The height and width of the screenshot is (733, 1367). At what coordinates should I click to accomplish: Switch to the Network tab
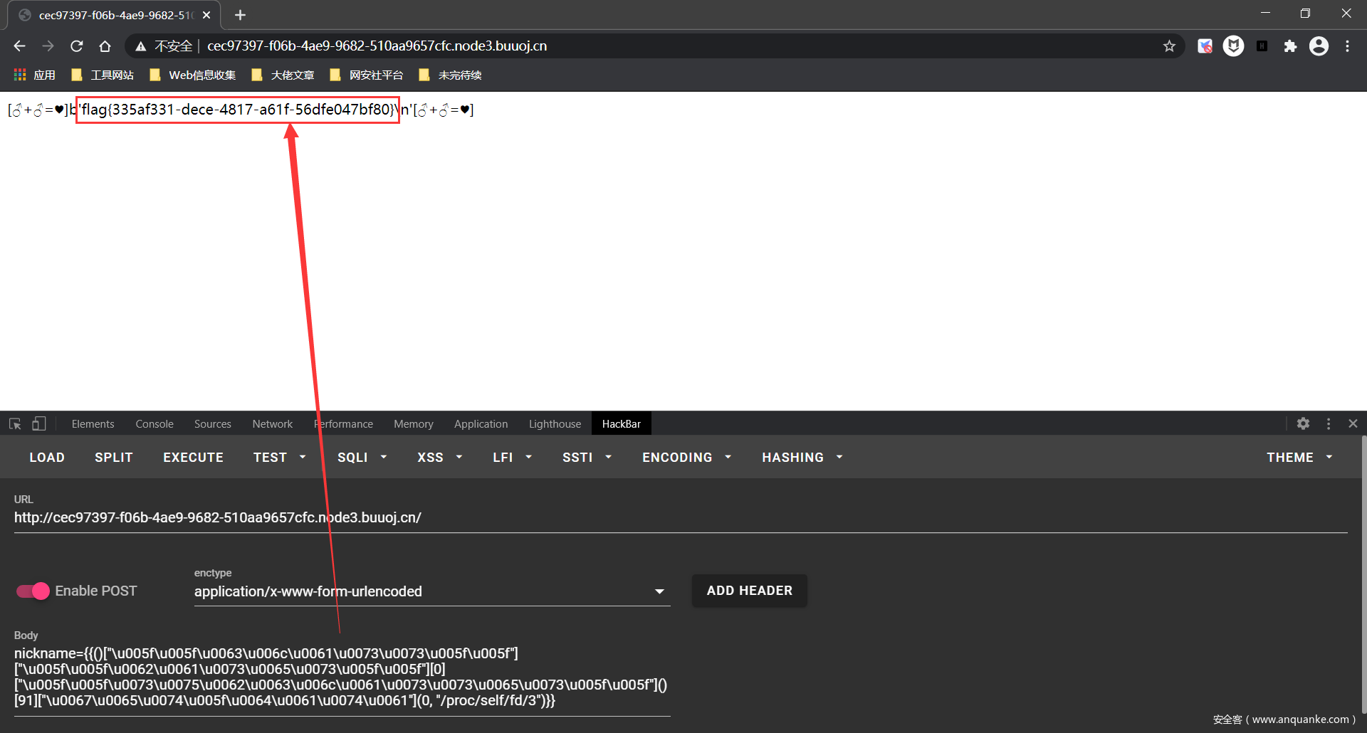[x=272, y=424]
